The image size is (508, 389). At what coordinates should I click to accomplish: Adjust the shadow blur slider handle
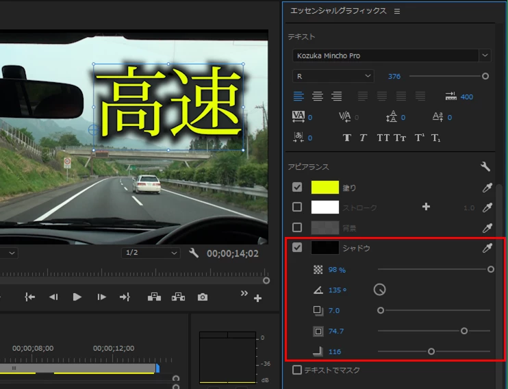click(x=431, y=351)
